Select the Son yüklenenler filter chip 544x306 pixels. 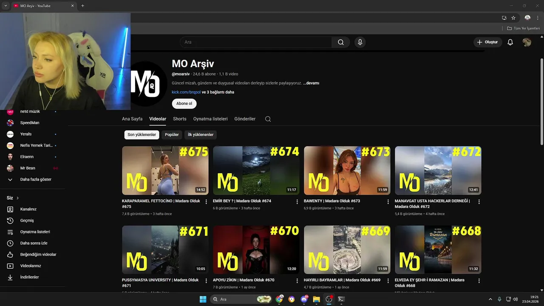[x=142, y=135]
